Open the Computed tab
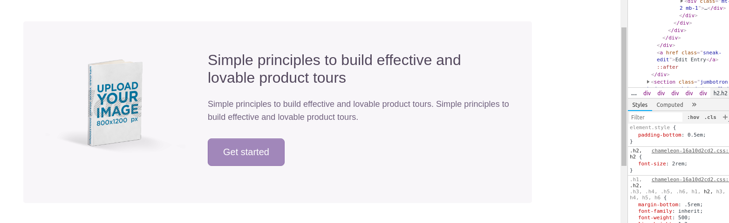The image size is (729, 223). pos(669,105)
